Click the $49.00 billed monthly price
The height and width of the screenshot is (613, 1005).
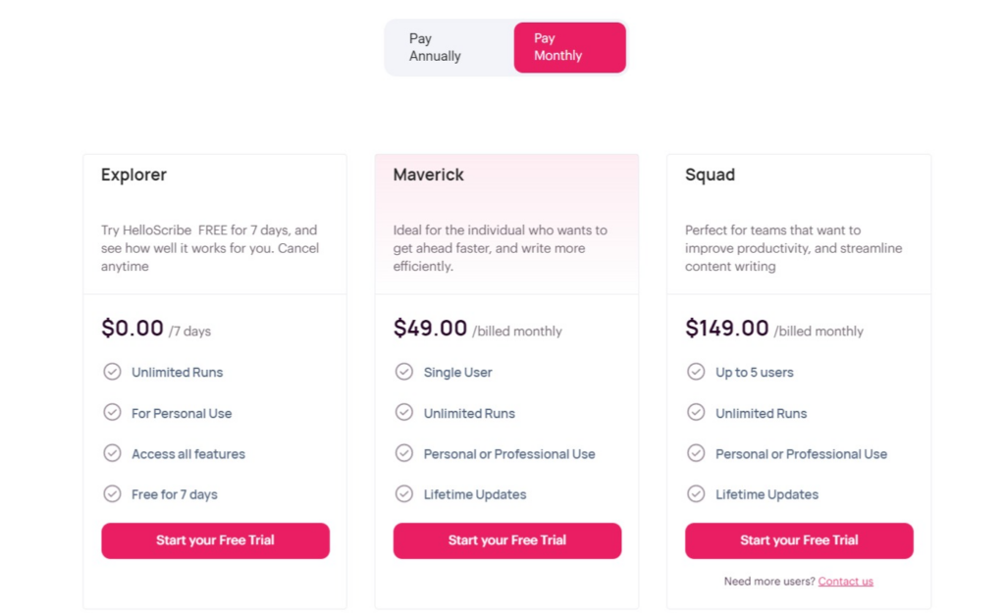[478, 329]
